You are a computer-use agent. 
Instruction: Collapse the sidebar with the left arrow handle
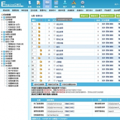(x=29, y=66)
